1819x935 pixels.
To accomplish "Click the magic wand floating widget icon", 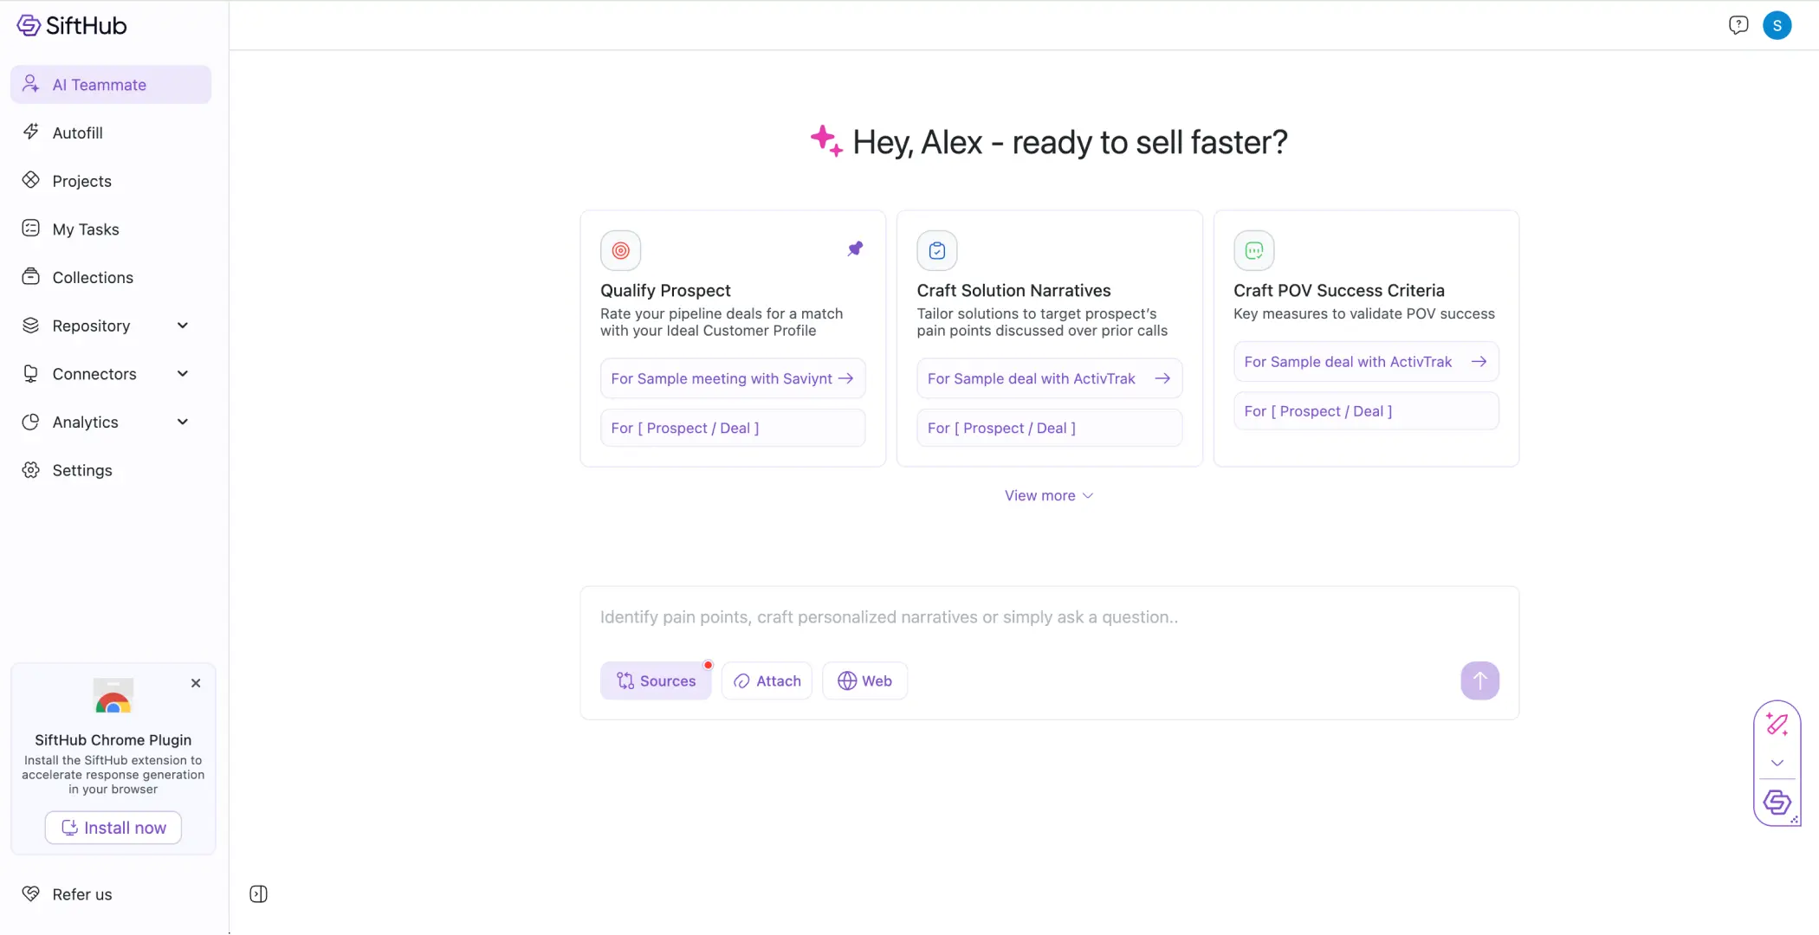I will 1777,725.
